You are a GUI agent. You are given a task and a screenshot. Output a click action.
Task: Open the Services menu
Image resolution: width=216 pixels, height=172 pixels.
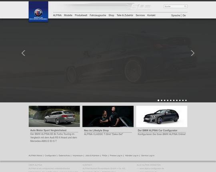click(140, 16)
